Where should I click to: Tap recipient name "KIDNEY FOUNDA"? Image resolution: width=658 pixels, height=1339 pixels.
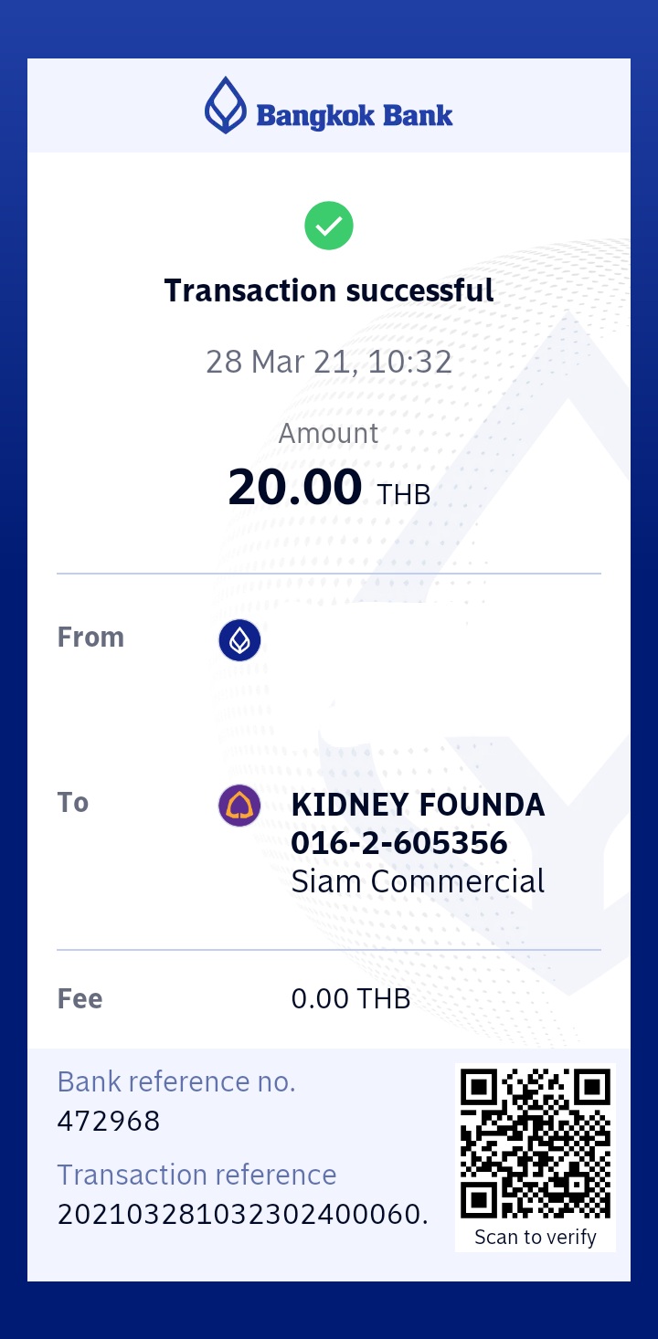pos(418,805)
